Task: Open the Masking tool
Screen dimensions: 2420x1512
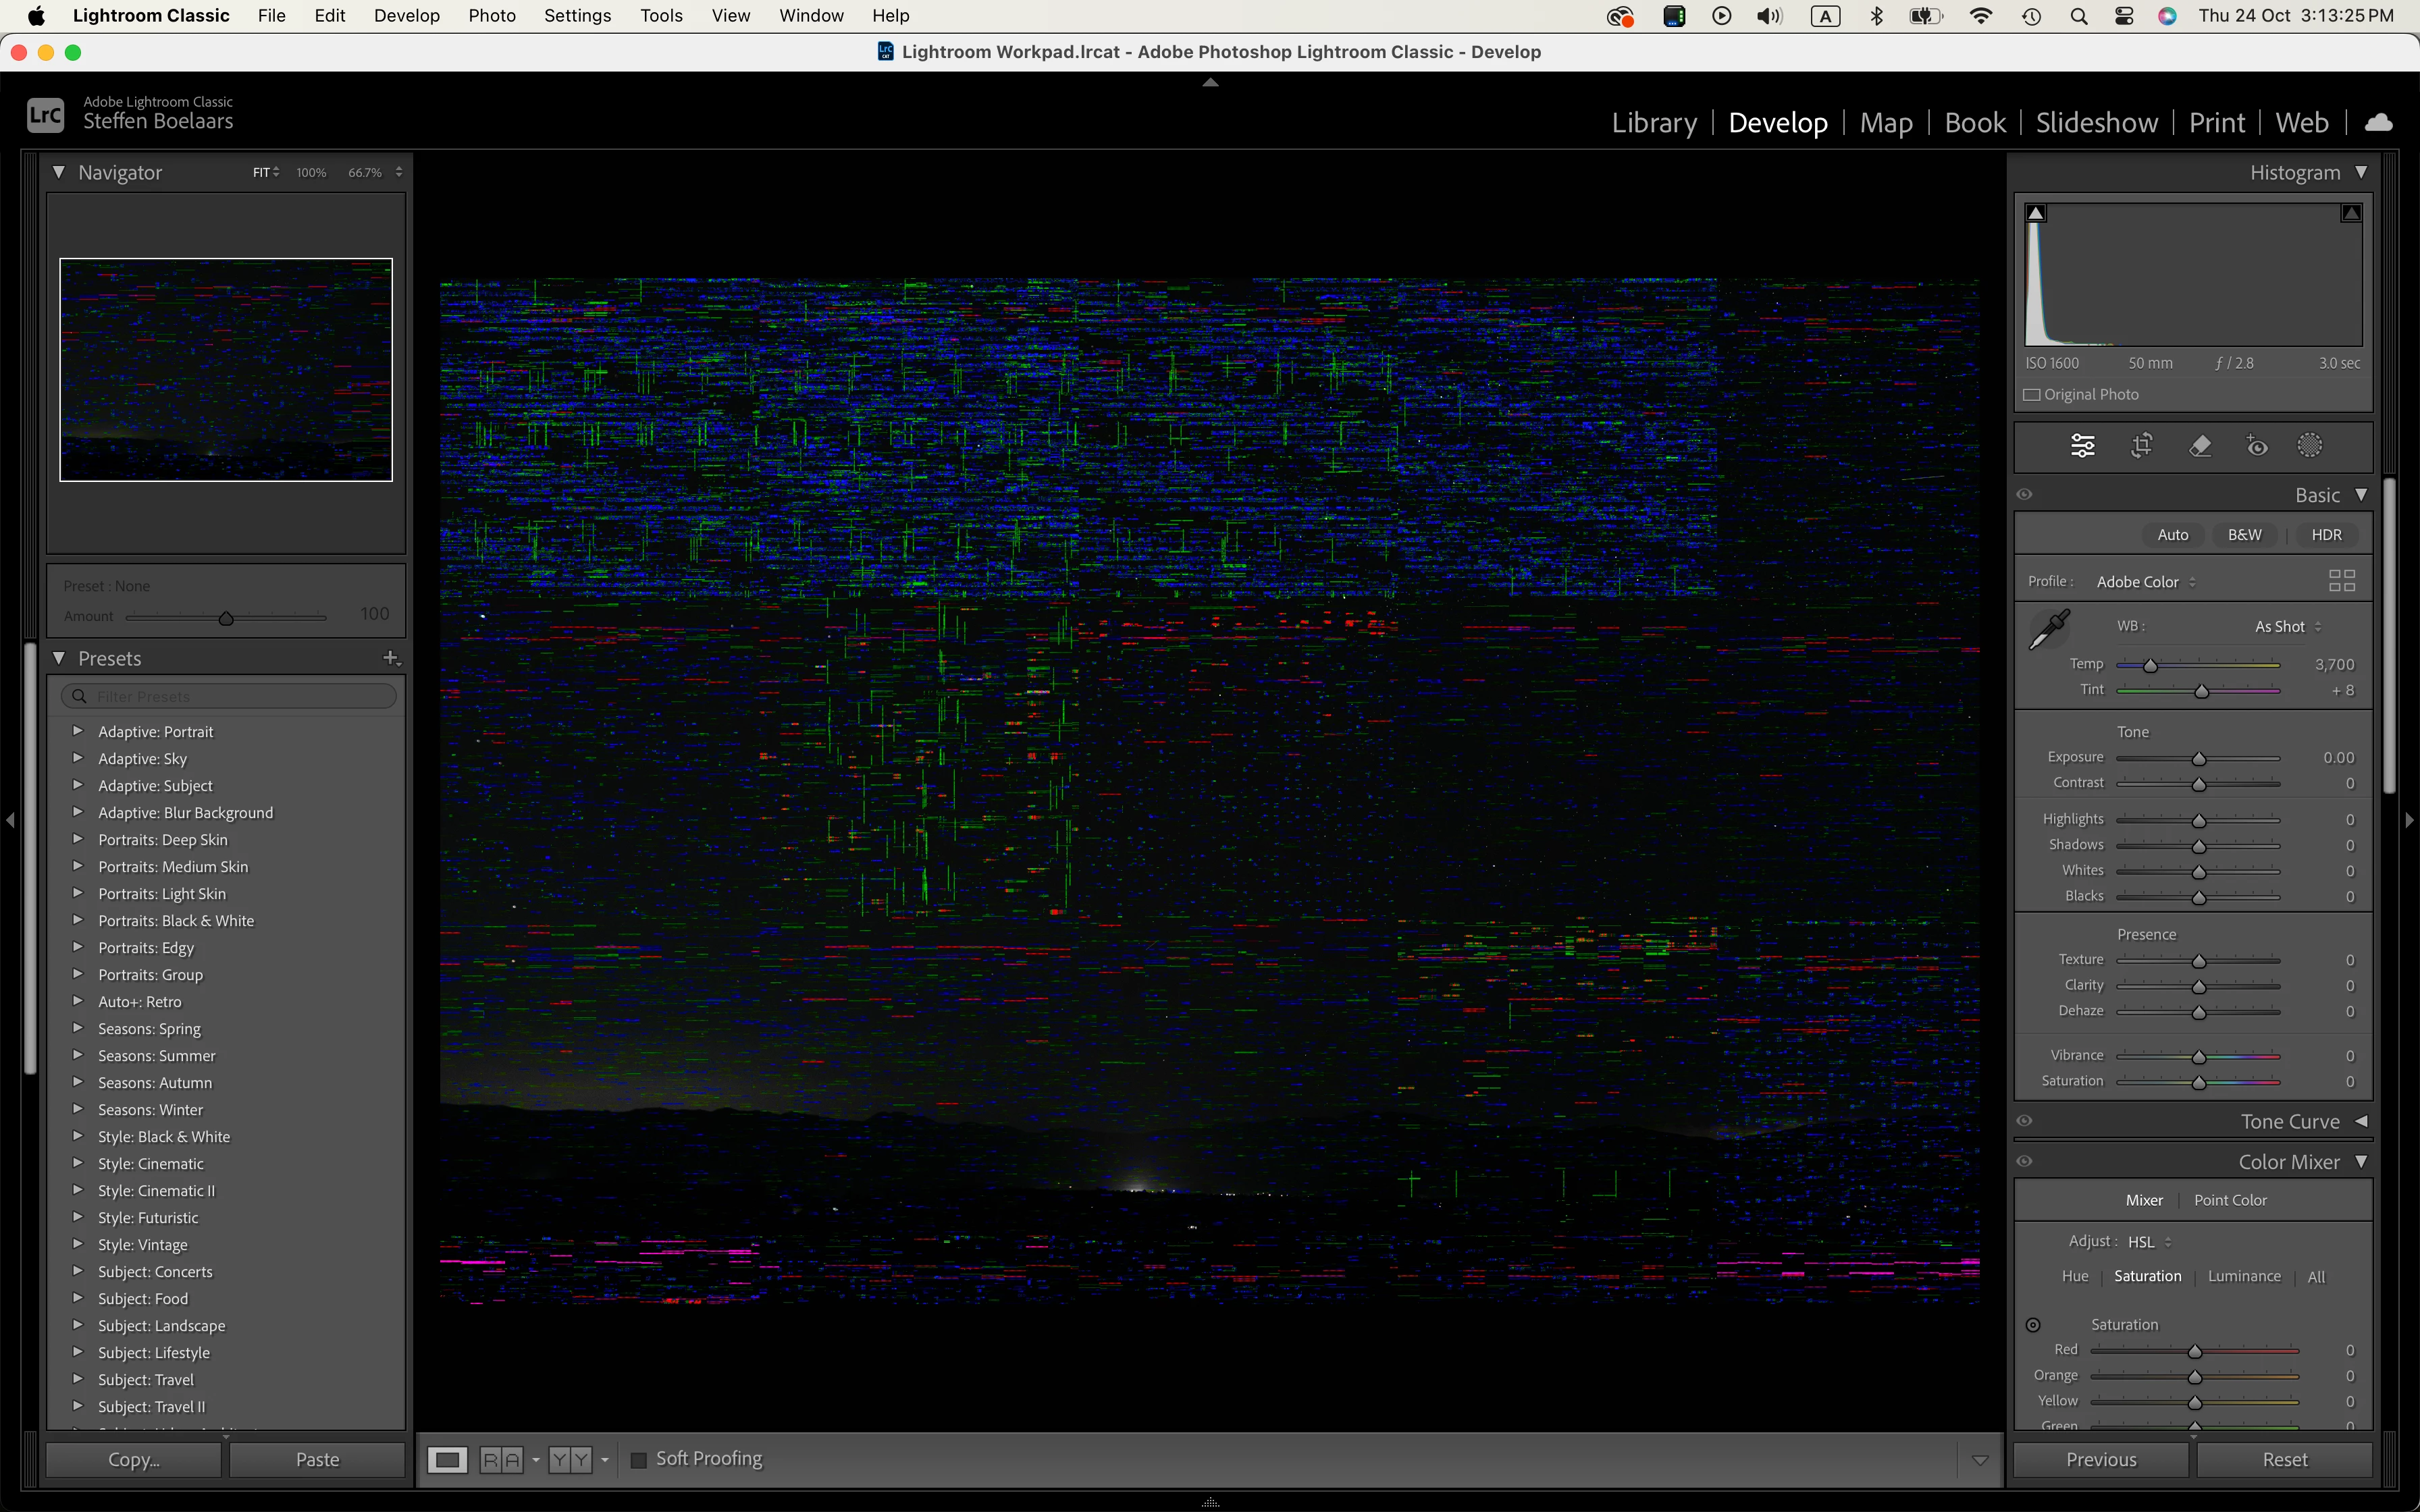Action: (2309, 446)
